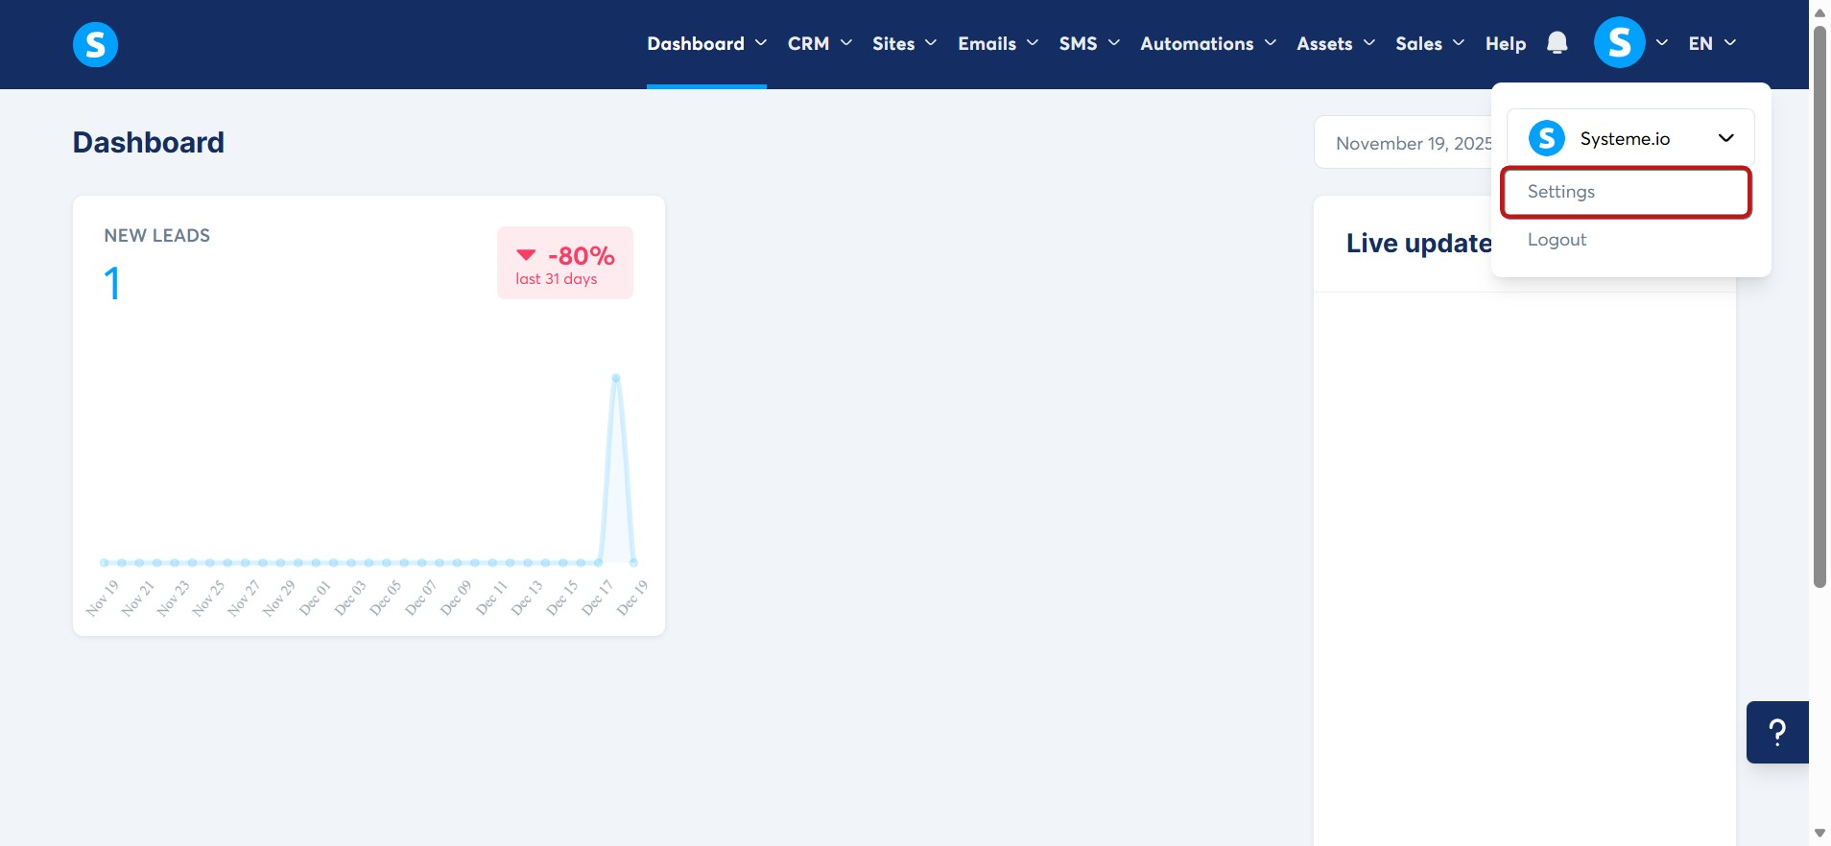
Task: Click the chart peak data point
Action: coord(616,378)
